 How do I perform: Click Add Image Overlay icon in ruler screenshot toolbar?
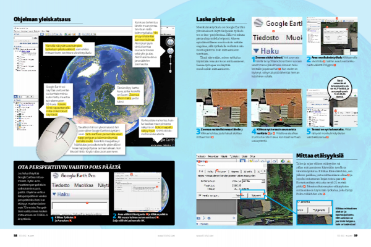[x=268, y=161]
